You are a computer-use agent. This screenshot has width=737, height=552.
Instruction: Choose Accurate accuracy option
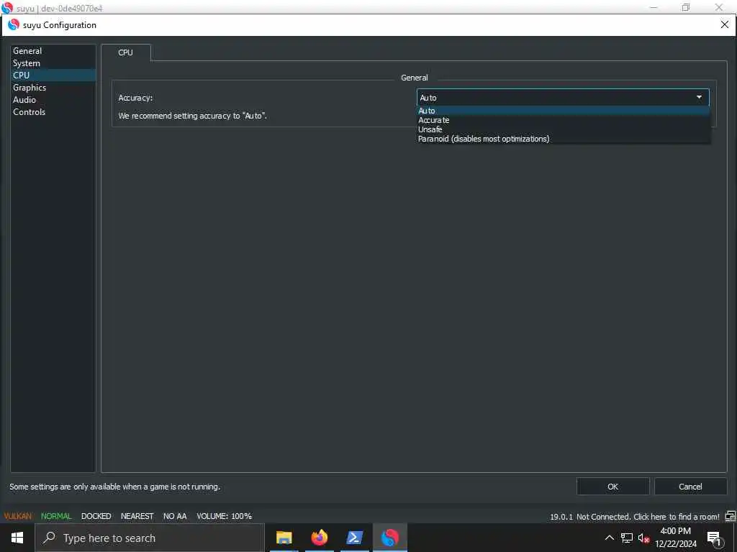click(563, 120)
